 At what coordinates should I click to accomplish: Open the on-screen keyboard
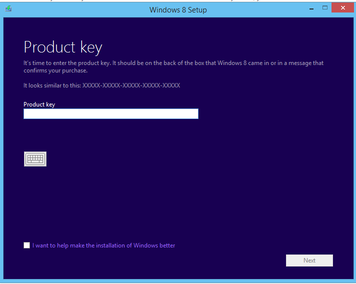click(x=35, y=159)
